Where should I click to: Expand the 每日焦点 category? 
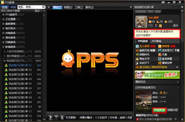point(3,28)
